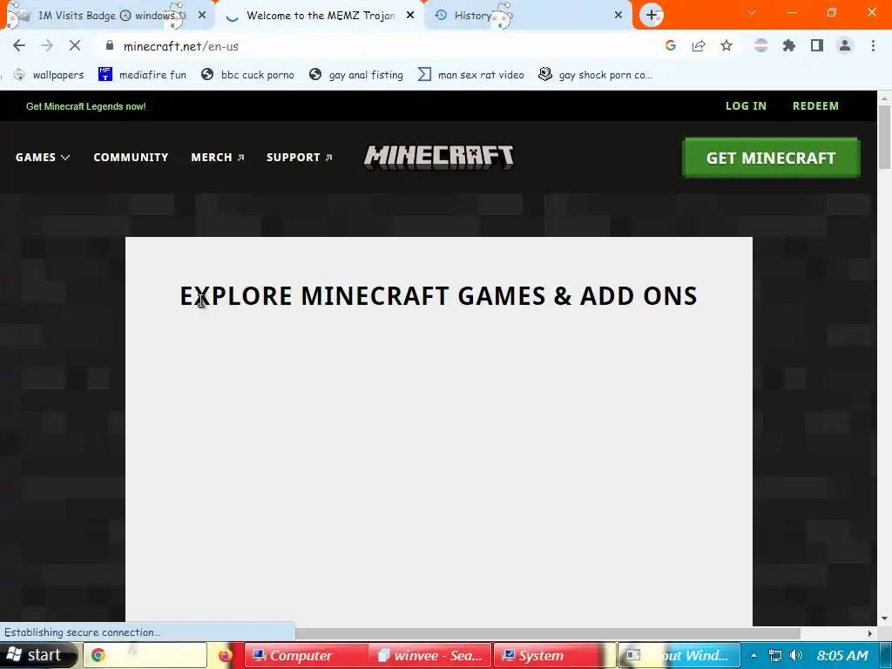Screen dimensions: 892x669
Task: Switch to the Welcome to the MEMZ Trojan tab
Action: [x=321, y=16]
